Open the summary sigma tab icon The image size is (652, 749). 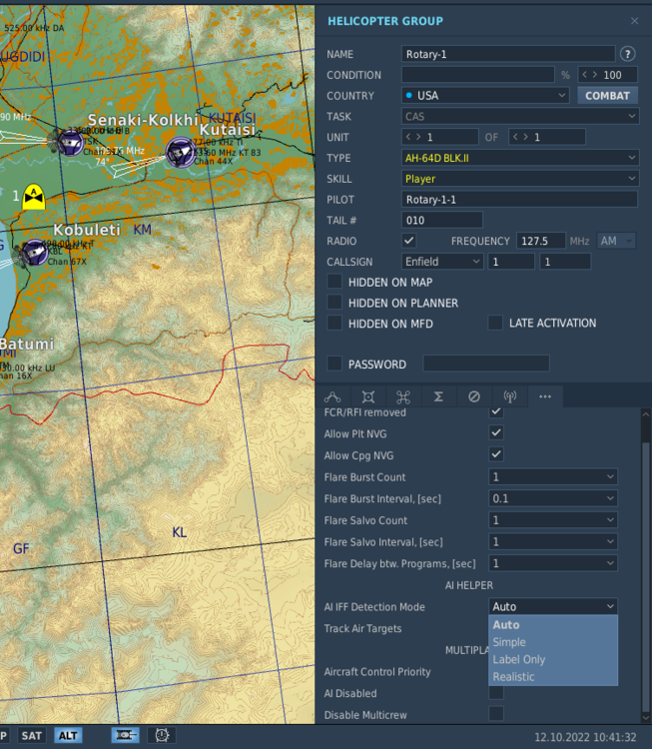point(438,396)
